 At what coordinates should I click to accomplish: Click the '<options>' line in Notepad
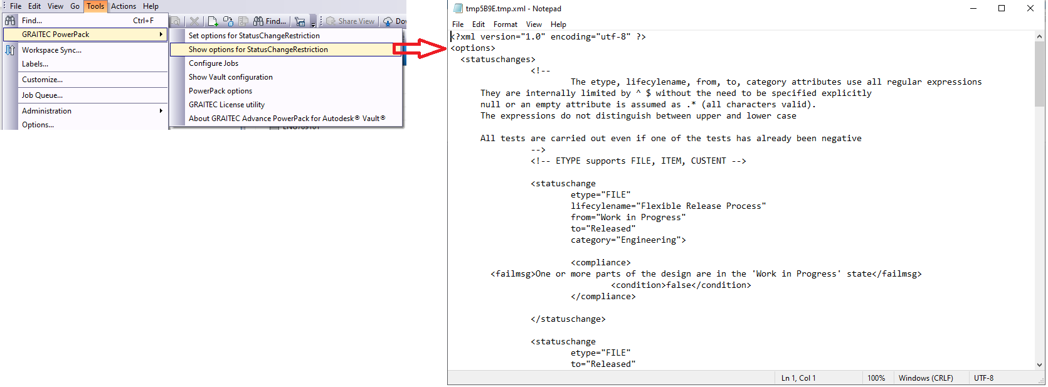pyautogui.click(x=473, y=48)
